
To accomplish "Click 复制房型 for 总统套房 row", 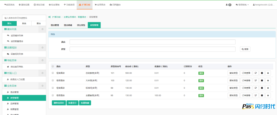I will 233,73.
